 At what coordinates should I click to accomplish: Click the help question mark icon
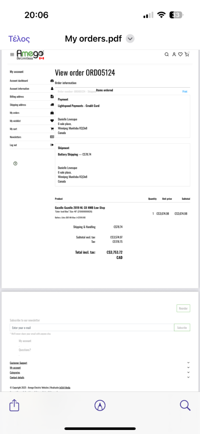pos(16,164)
